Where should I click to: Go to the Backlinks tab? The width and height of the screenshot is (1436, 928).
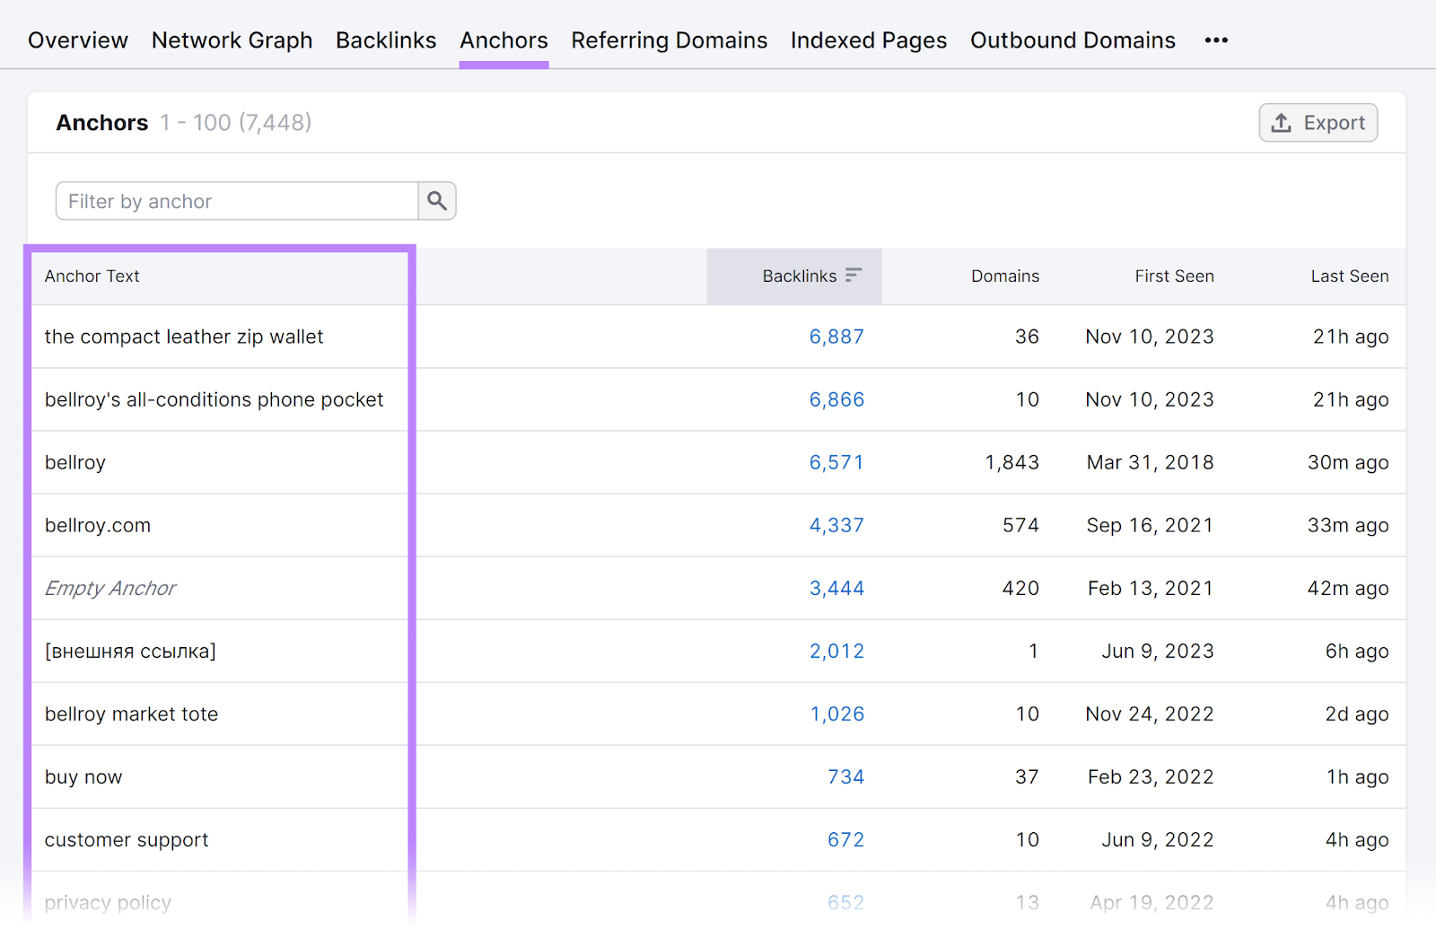click(x=386, y=40)
